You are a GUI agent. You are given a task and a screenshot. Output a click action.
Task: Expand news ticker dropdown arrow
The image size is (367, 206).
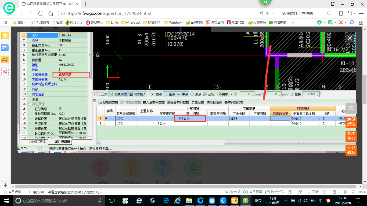coord(30,192)
